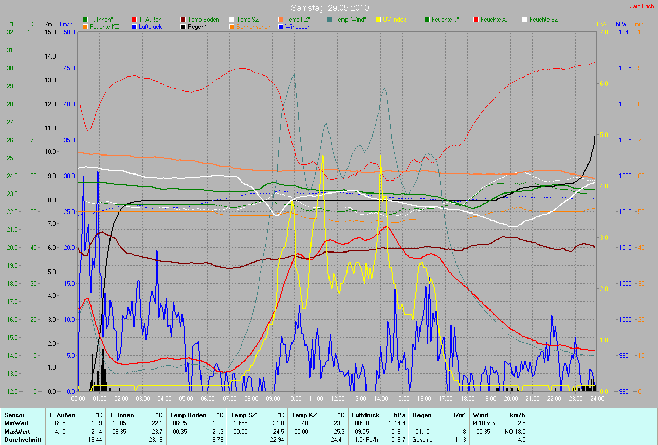
Task: Select the wind maximum NO 18.5
Action: tap(514, 432)
